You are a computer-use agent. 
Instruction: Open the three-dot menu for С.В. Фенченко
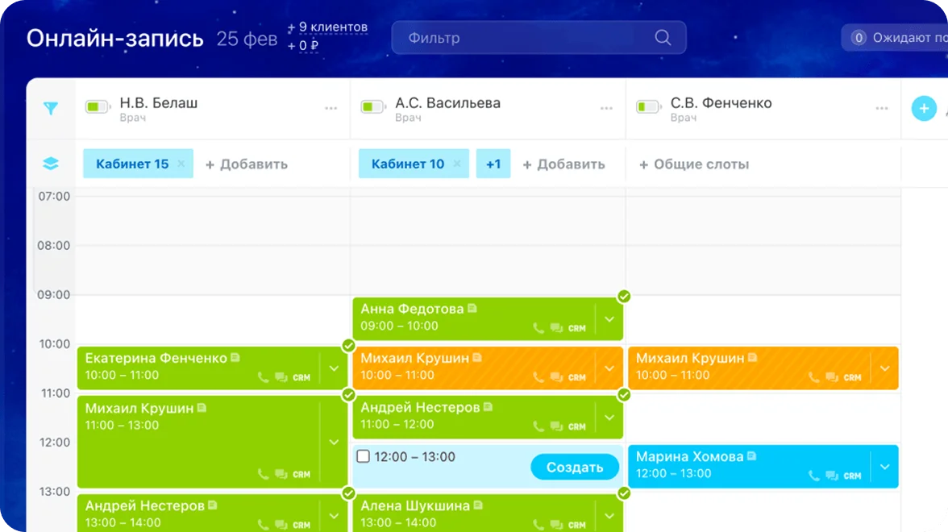882,108
